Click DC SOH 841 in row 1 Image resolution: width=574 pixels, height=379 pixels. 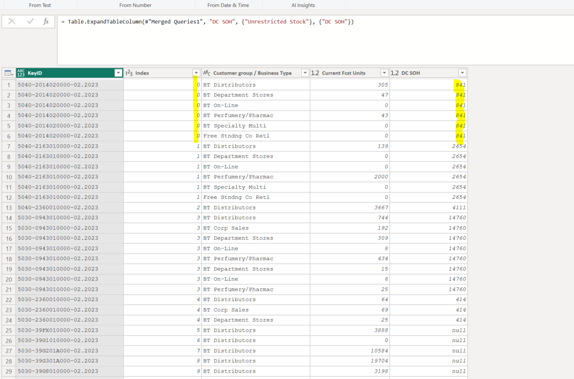(428, 85)
